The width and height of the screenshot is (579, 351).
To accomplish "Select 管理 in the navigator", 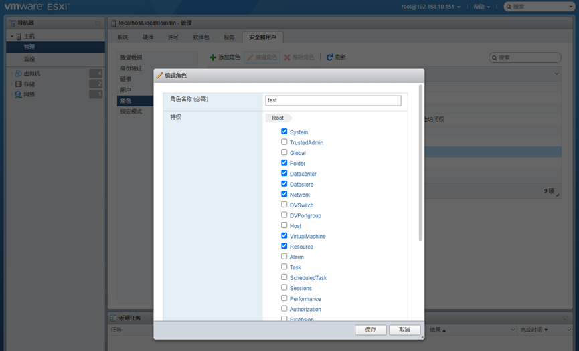I will tap(56, 47).
